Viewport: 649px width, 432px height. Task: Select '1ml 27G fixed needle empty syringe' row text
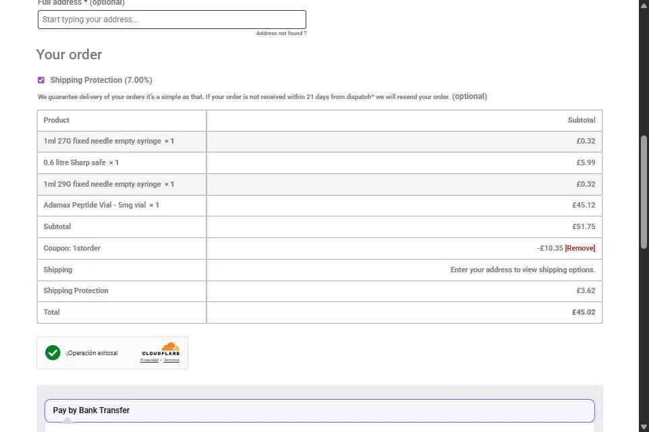[x=103, y=141]
